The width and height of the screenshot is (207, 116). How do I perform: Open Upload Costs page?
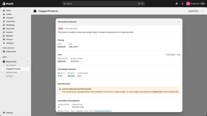pyautogui.click(x=11, y=72)
